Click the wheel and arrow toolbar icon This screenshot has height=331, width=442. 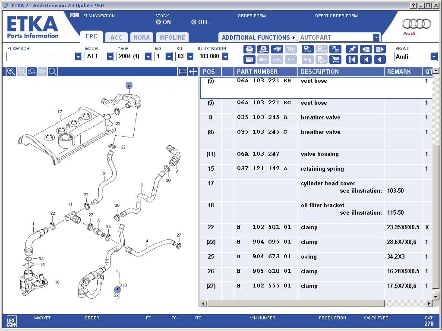coord(263,49)
